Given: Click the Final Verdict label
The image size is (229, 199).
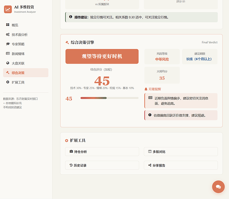Looking at the screenshot, I should pyautogui.click(x=209, y=42).
